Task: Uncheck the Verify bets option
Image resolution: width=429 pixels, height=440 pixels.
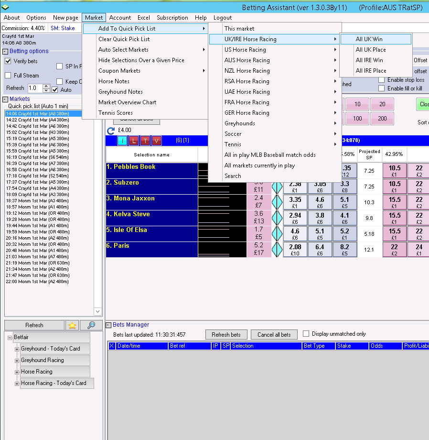Action: tap(8, 60)
